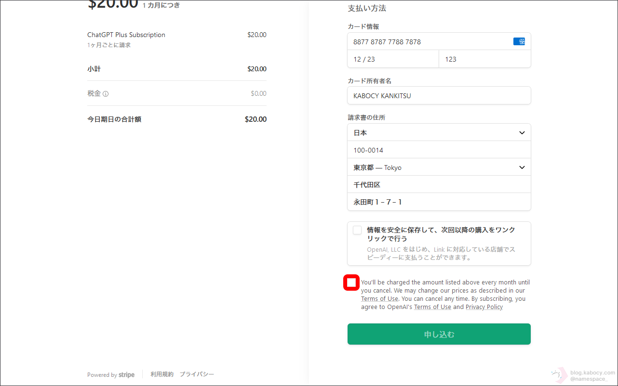This screenshot has height=386, width=618.
Task: Check the save information for one-click purchase box
Action: pos(357,230)
